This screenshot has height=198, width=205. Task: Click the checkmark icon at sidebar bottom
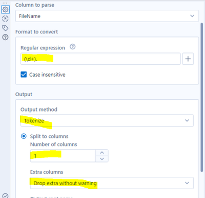(x=5, y=196)
